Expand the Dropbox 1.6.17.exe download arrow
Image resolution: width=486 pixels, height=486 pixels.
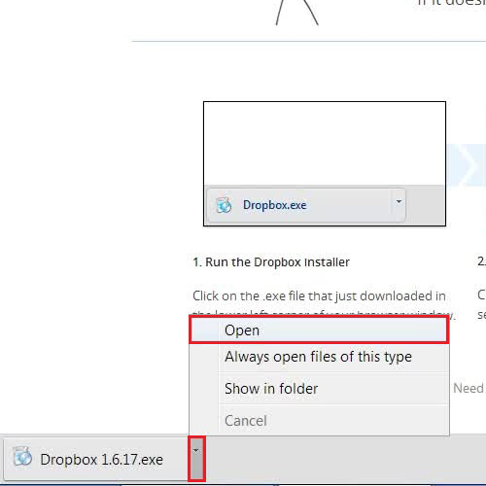click(x=196, y=458)
